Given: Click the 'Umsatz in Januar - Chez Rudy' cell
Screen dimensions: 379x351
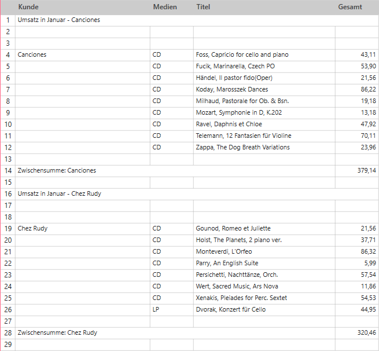Looking at the screenshot, I should [x=60, y=194].
